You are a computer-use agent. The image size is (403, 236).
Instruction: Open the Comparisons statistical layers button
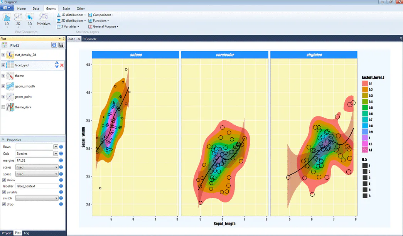[101, 15]
